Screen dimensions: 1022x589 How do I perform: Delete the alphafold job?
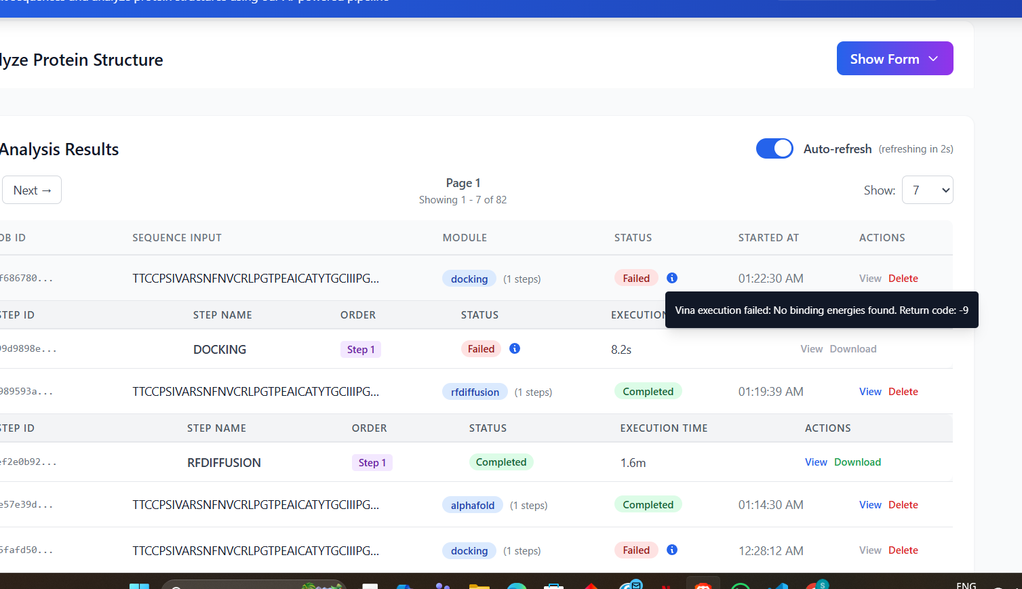[903, 505]
